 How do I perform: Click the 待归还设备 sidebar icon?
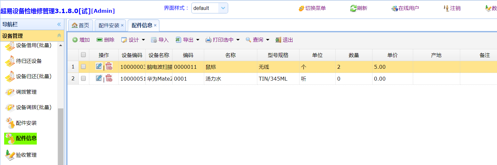coord(10,61)
